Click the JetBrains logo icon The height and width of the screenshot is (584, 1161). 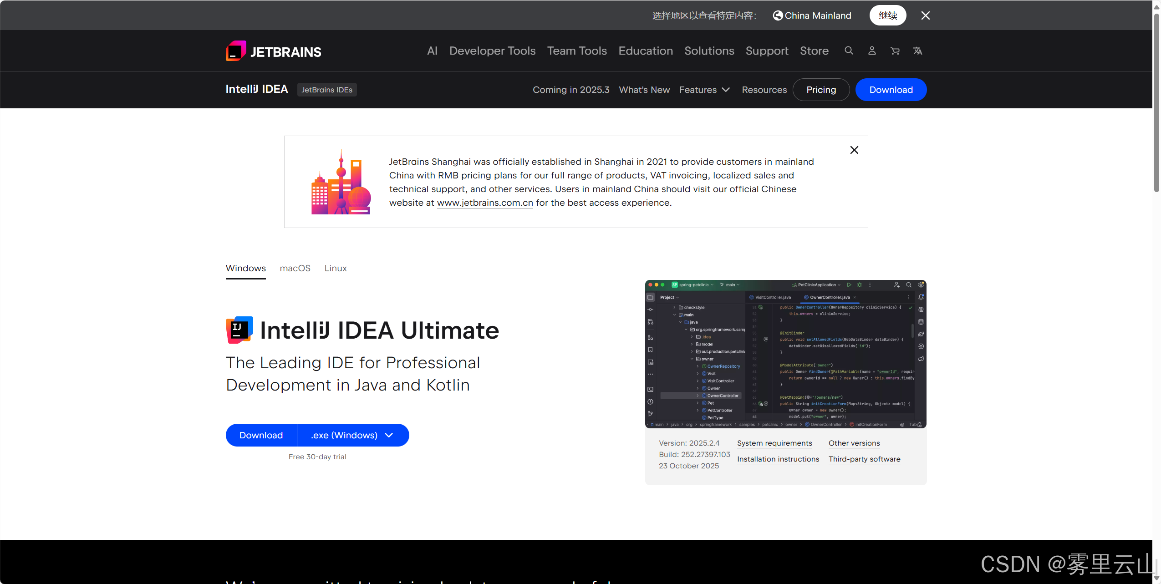pyautogui.click(x=236, y=51)
